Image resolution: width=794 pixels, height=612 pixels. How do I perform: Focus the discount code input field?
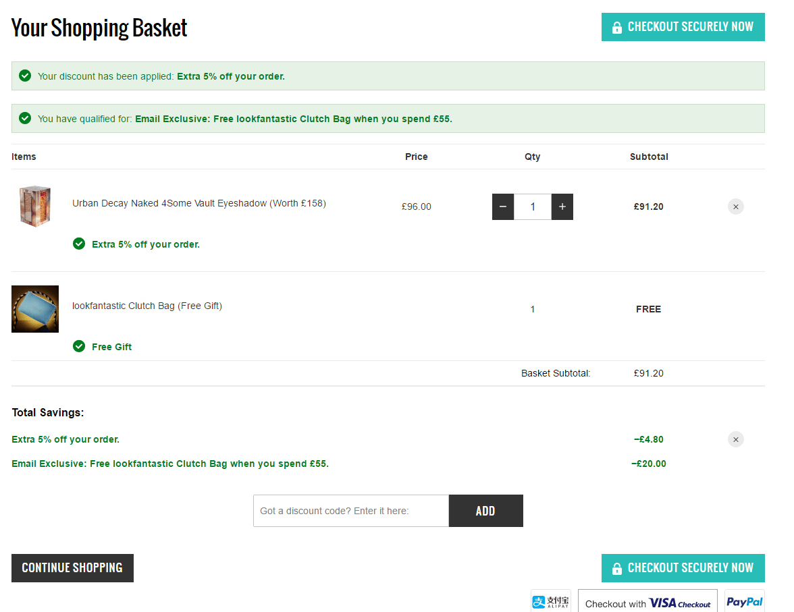[351, 511]
